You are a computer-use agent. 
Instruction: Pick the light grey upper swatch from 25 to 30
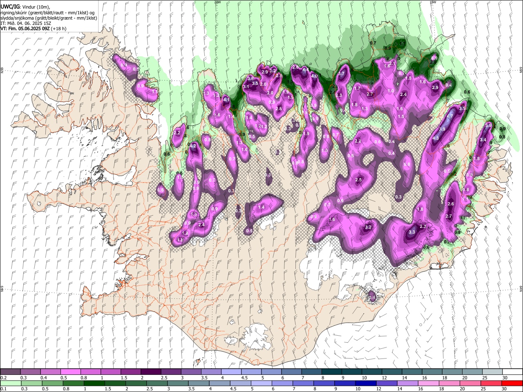click(x=492, y=372)
